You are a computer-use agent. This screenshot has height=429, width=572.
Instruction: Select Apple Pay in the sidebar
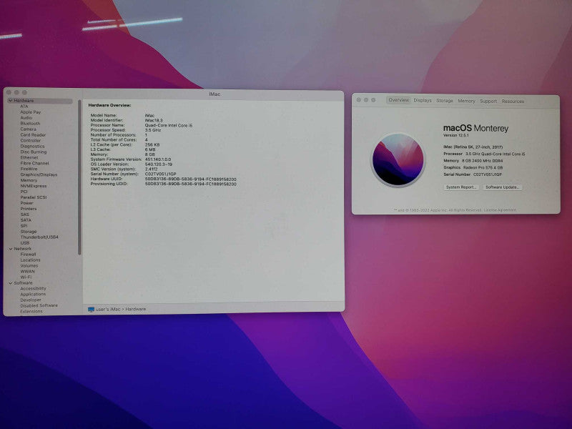[30, 112]
